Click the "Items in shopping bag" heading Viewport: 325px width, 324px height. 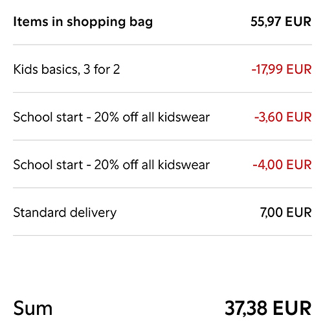(x=83, y=22)
